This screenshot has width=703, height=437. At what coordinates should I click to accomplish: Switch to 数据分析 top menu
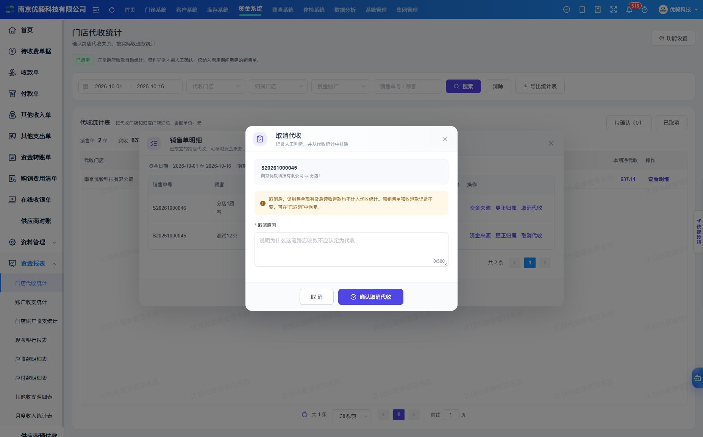[x=345, y=10]
